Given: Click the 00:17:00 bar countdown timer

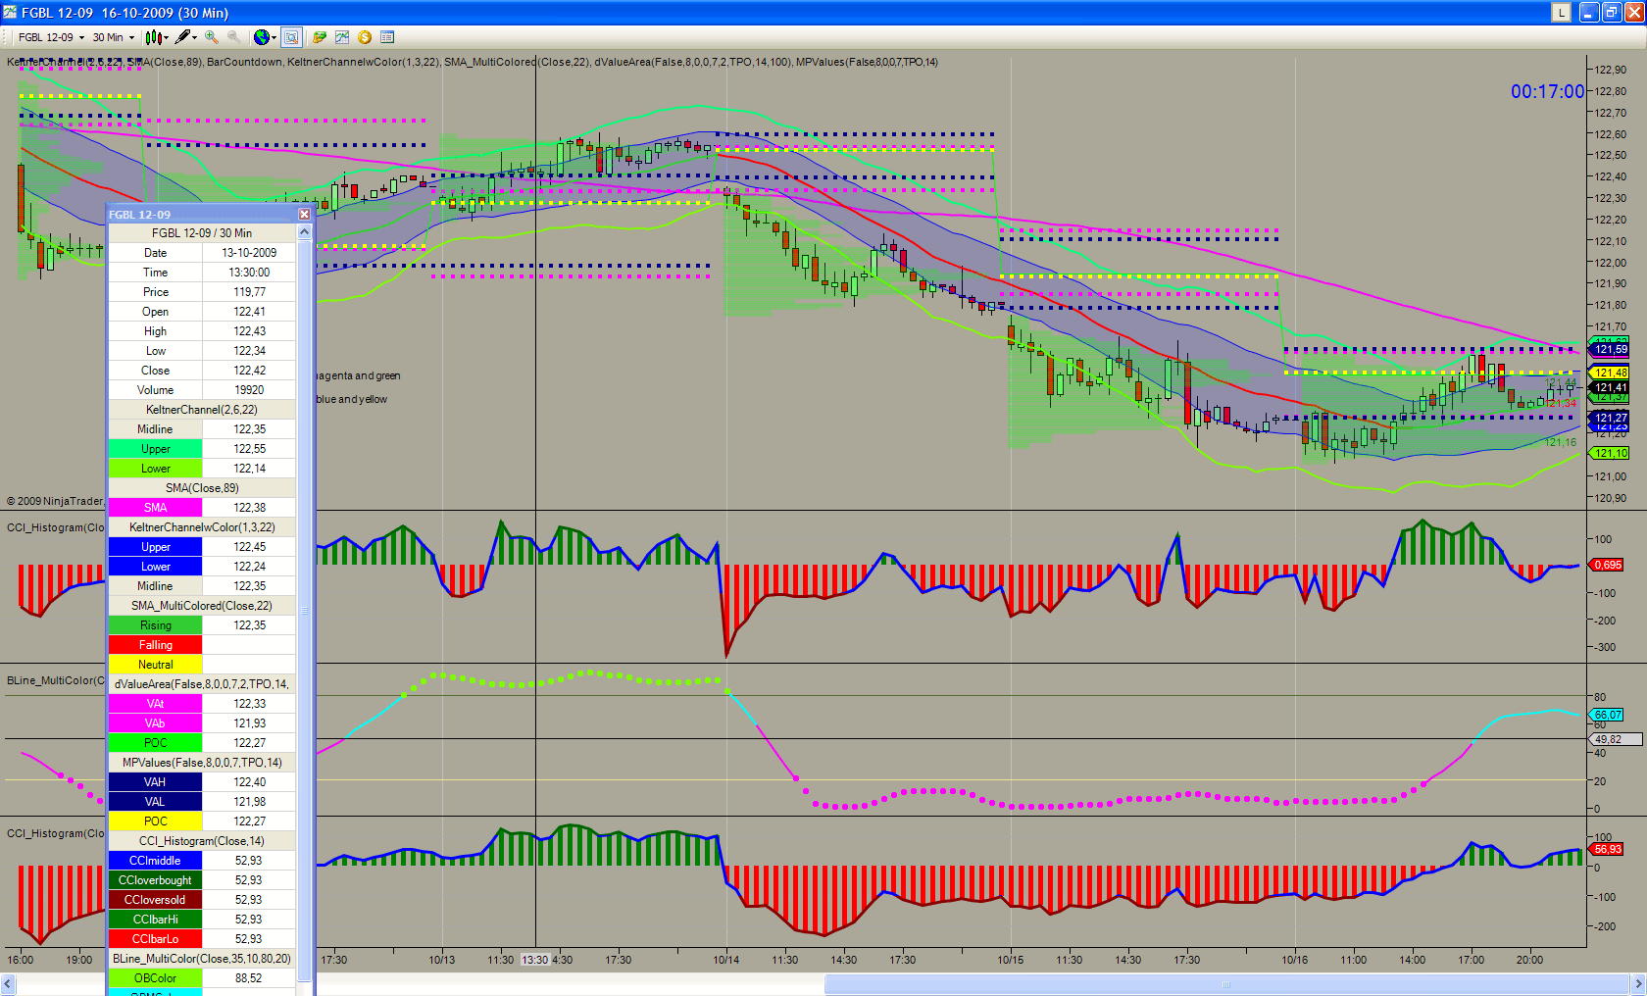Looking at the screenshot, I should [1547, 91].
